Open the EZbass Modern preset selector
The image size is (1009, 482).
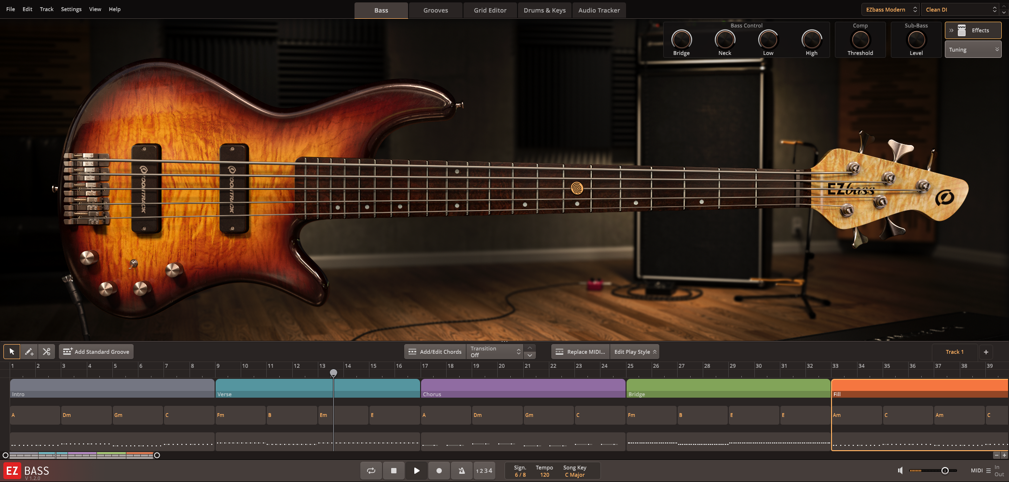point(890,9)
